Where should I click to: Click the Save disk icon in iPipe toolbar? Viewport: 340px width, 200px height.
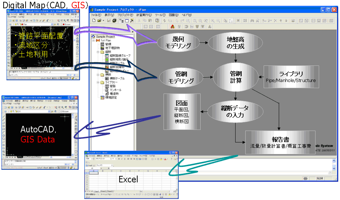click(x=109, y=21)
